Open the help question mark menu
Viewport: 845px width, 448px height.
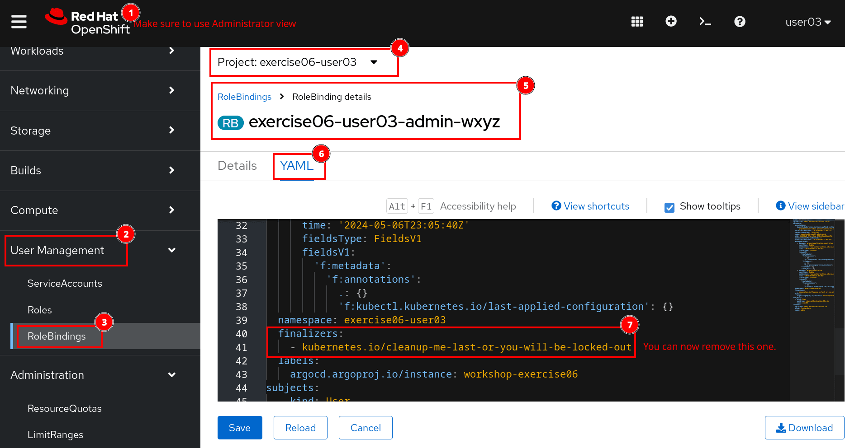pos(740,22)
